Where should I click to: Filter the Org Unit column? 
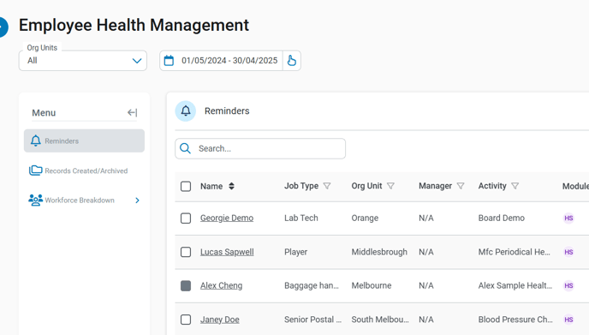point(390,186)
